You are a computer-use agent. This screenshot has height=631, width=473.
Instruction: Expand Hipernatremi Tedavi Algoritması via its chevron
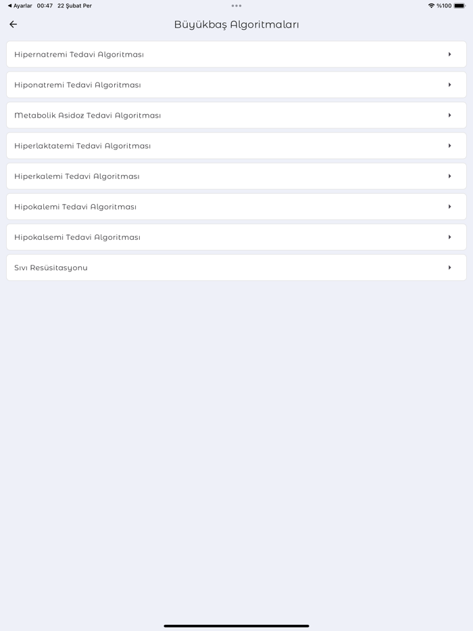point(450,54)
